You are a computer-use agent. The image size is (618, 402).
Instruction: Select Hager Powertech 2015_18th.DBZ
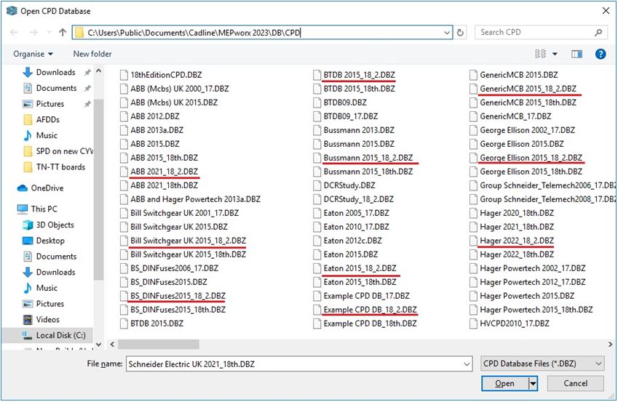(x=536, y=310)
